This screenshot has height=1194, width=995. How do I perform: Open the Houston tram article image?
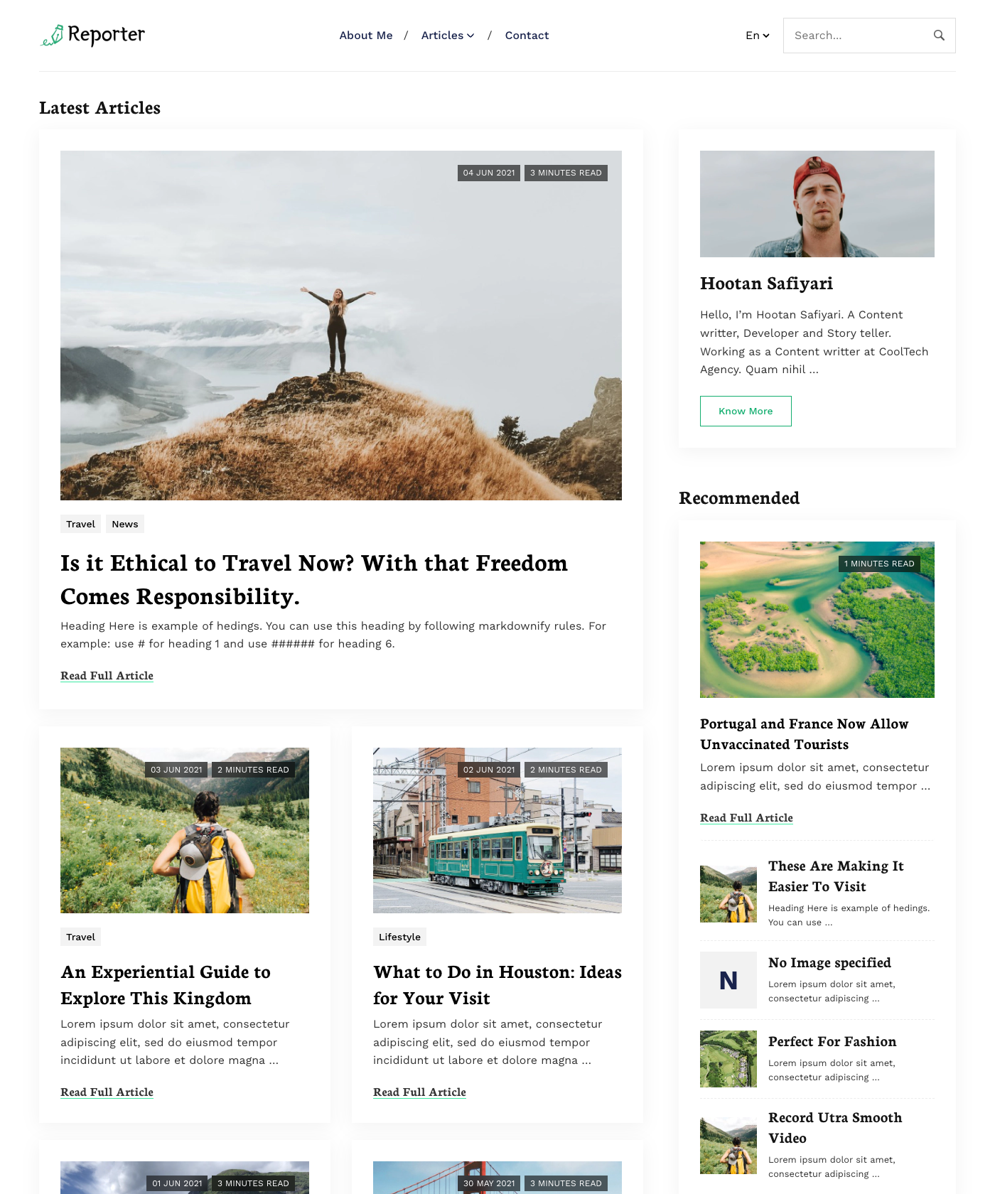click(497, 830)
